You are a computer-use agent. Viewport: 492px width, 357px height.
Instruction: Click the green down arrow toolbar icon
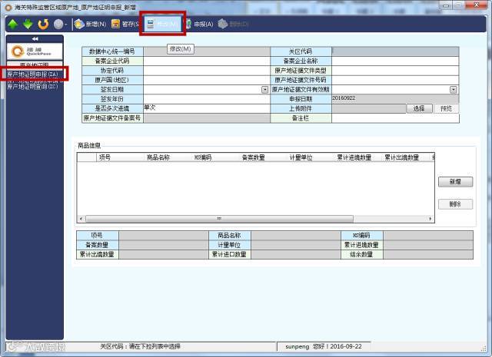coord(28,24)
